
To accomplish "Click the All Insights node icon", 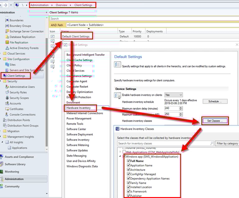I will (x=7, y=142).
